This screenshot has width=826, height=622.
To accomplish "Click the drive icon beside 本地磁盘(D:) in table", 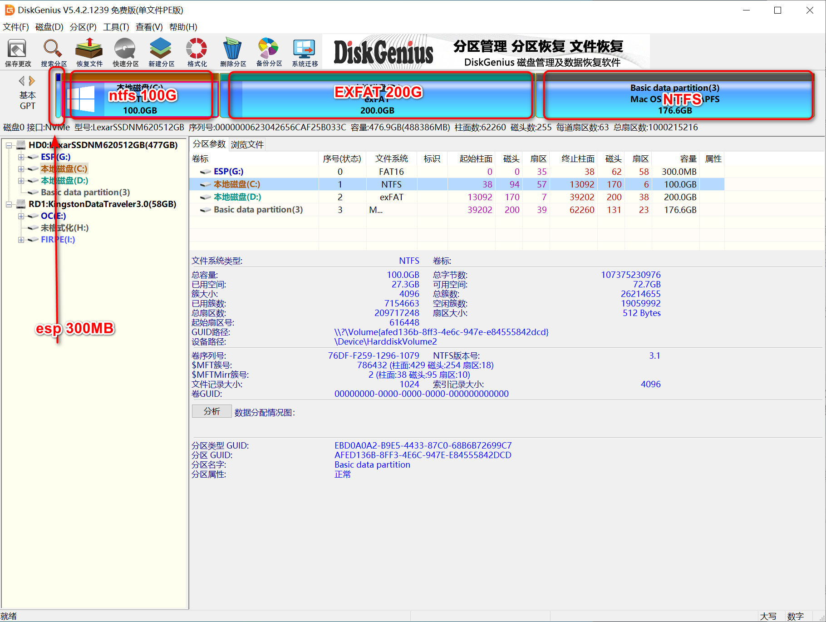I will [206, 197].
